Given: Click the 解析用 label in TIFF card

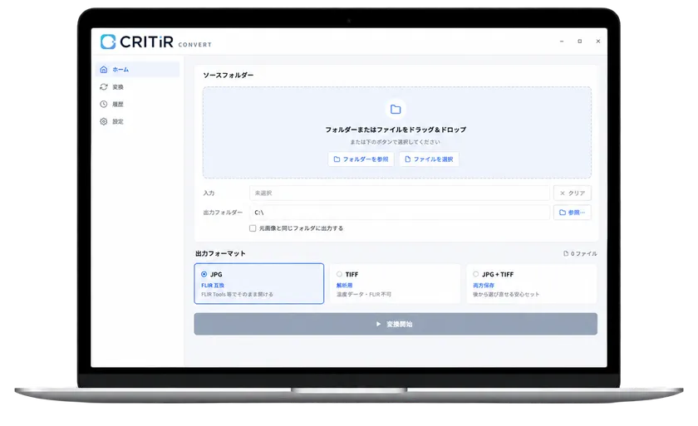Looking at the screenshot, I should (x=345, y=286).
